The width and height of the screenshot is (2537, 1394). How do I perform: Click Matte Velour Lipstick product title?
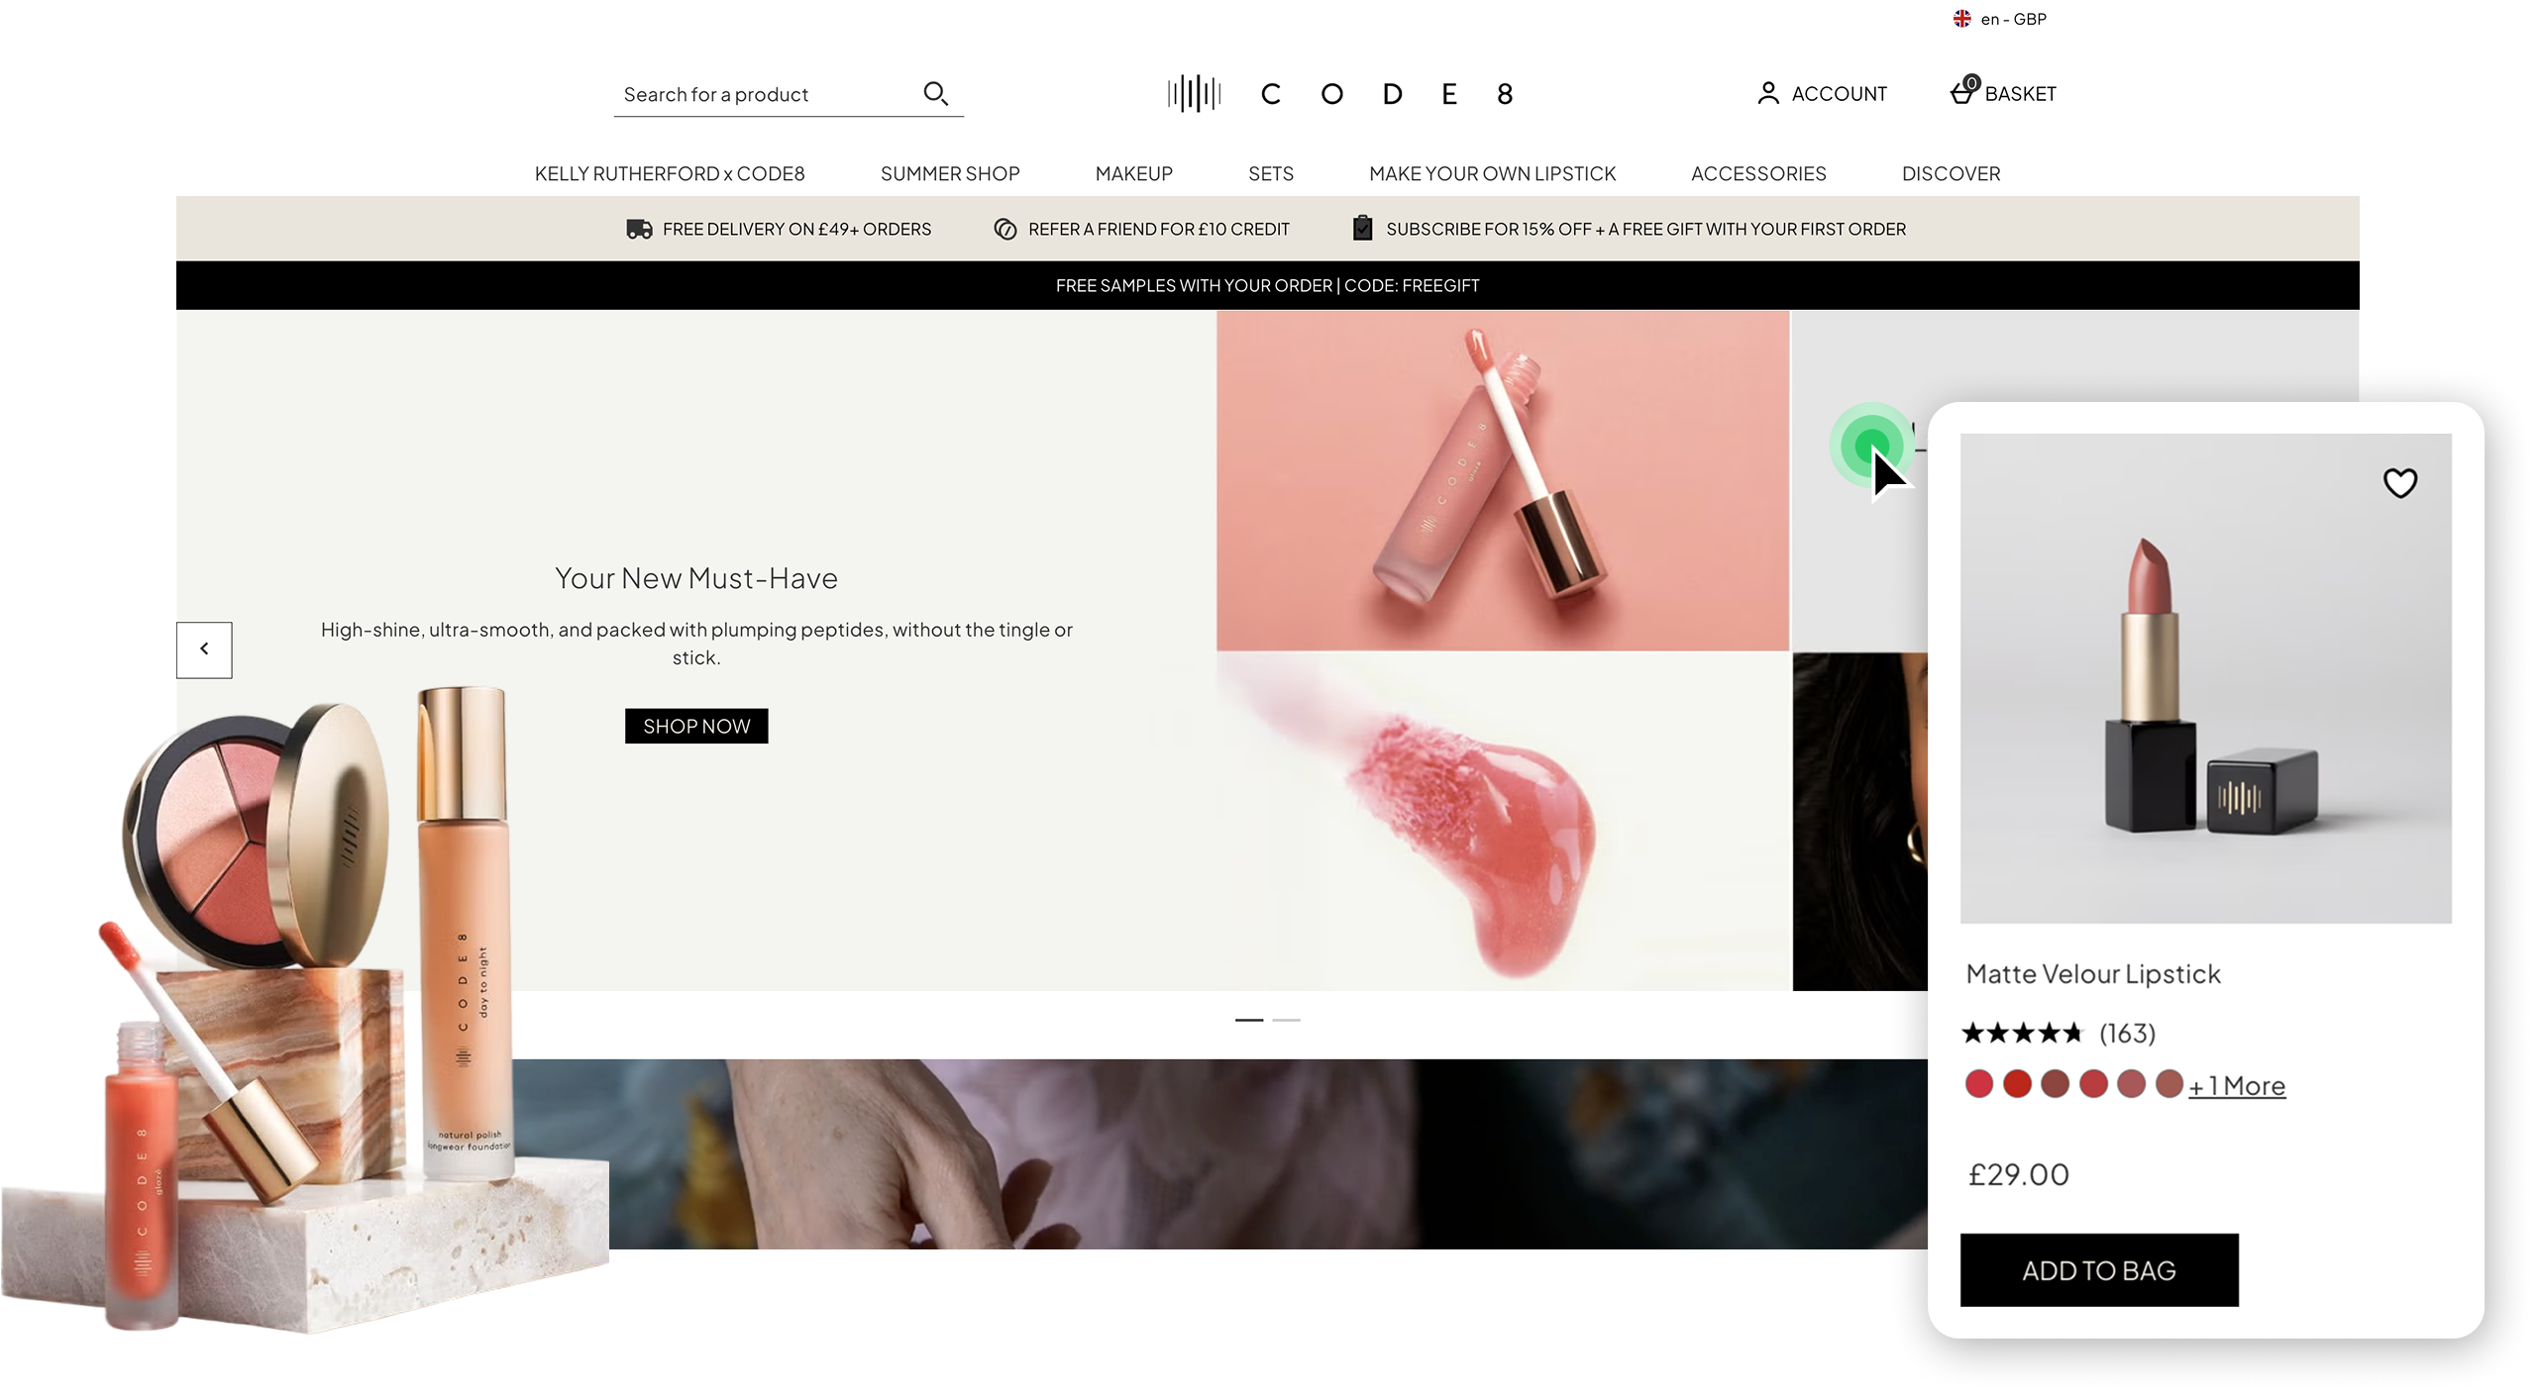click(2092, 974)
